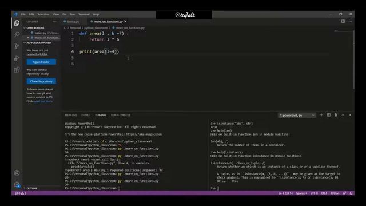
Task: Open the Selection menu
Action: [43, 14]
